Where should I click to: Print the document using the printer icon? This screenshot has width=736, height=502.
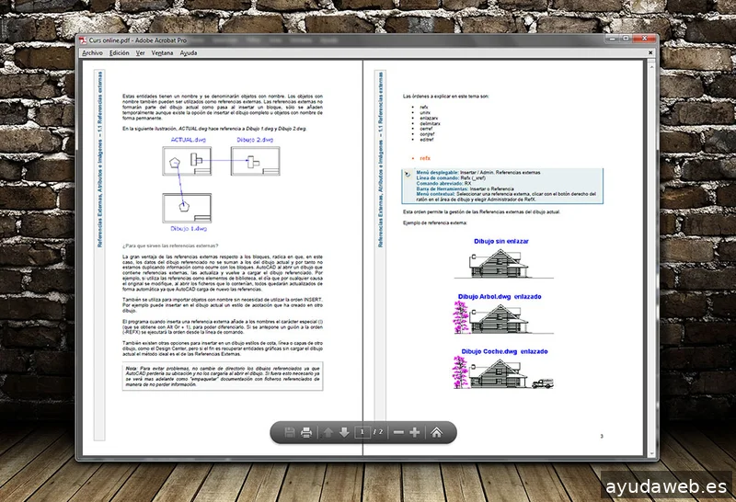coord(306,432)
